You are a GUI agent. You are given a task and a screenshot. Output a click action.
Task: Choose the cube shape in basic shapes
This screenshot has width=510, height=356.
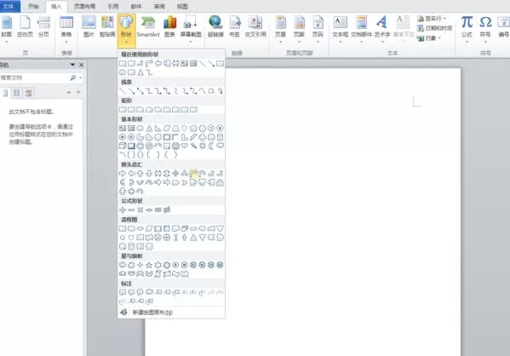123,146
